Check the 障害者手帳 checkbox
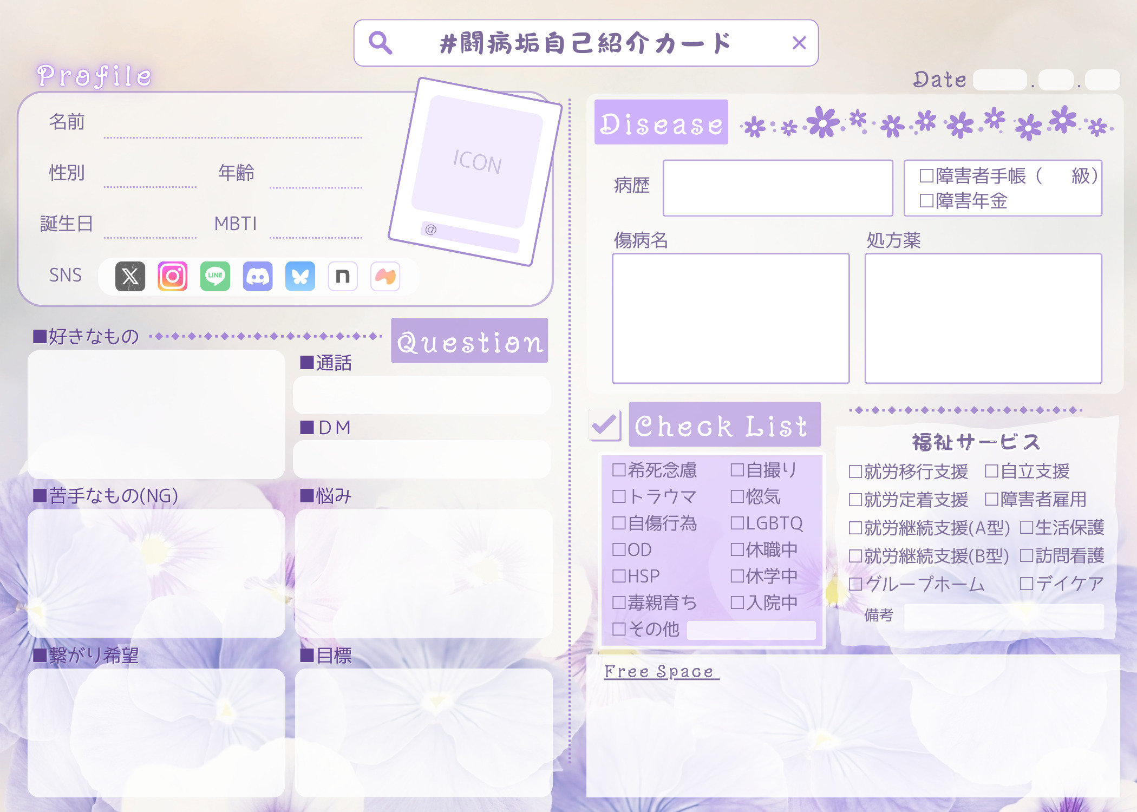This screenshot has width=1137, height=812. coord(926,176)
